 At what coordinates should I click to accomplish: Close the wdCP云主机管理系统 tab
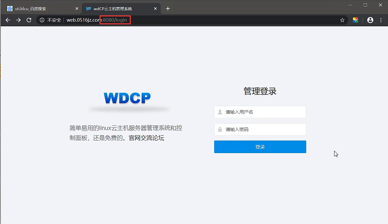pos(155,9)
